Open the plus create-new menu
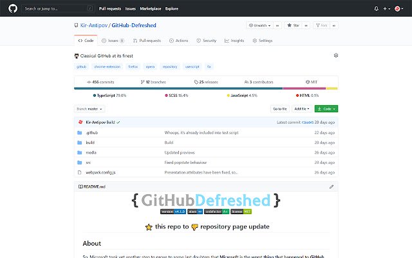 pos(386,8)
